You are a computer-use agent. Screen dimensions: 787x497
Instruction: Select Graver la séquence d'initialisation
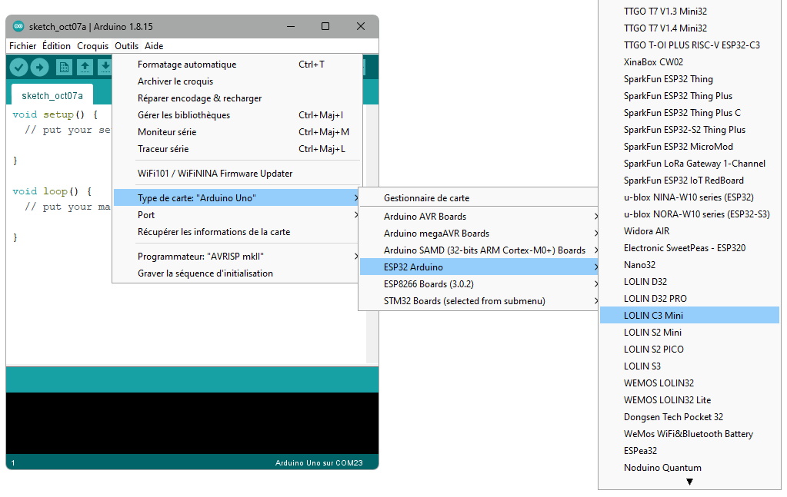point(205,273)
